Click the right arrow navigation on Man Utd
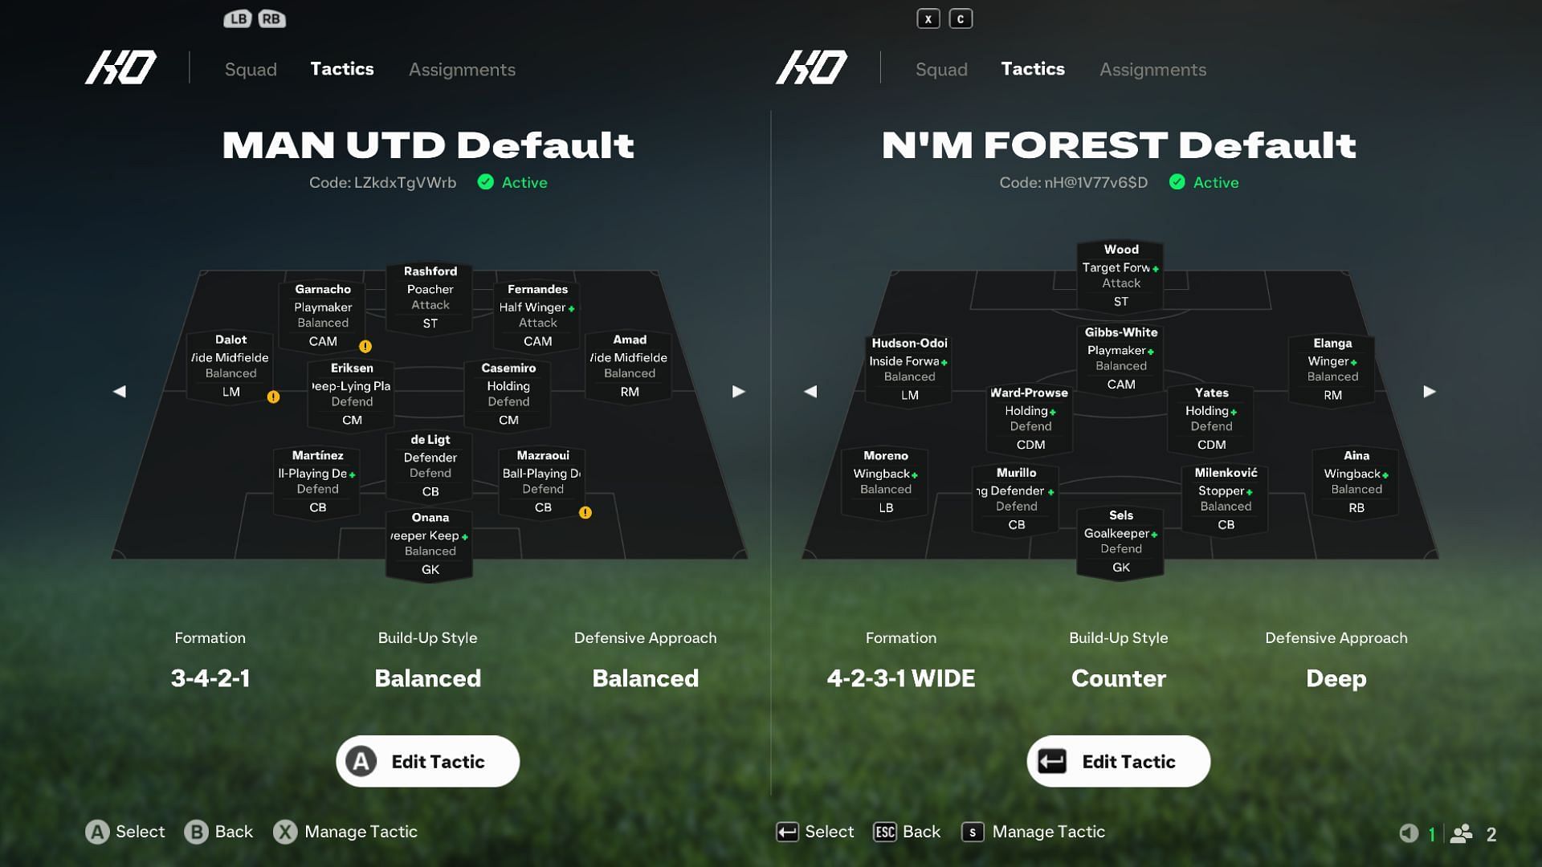This screenshot has width=1542, height=867. click(738, 392)
